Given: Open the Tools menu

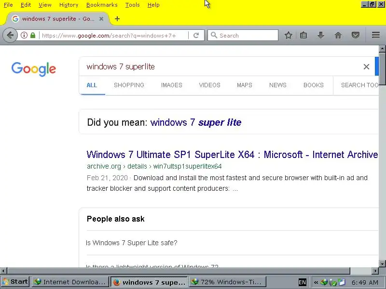Looking at the screenshot, I should [132, 5].
